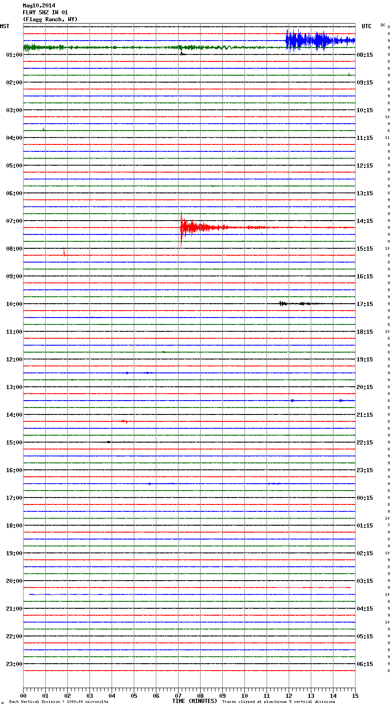Image resolution: width=392 pixels, height=708 pixels.
Task: Select the 23:00 MST row label
Action: [x=14, y=664]
